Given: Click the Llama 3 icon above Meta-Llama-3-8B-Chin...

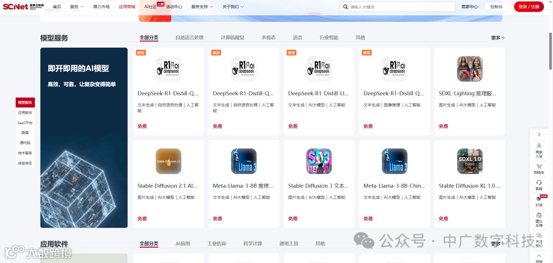Looking at the screenshot, I should 394,161.
